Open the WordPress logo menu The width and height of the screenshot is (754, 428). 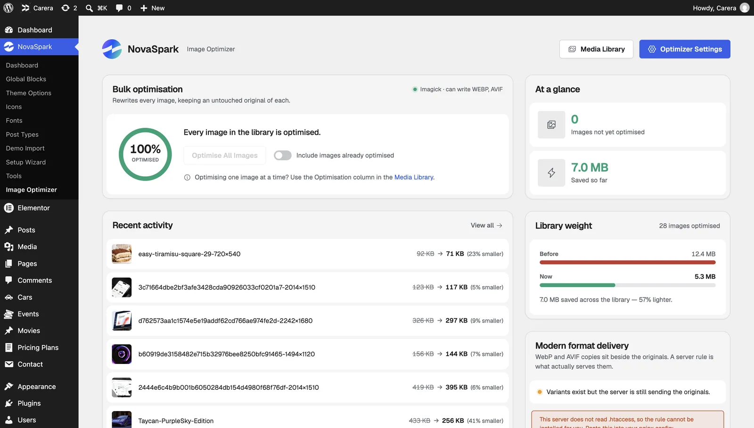[8, 8]
